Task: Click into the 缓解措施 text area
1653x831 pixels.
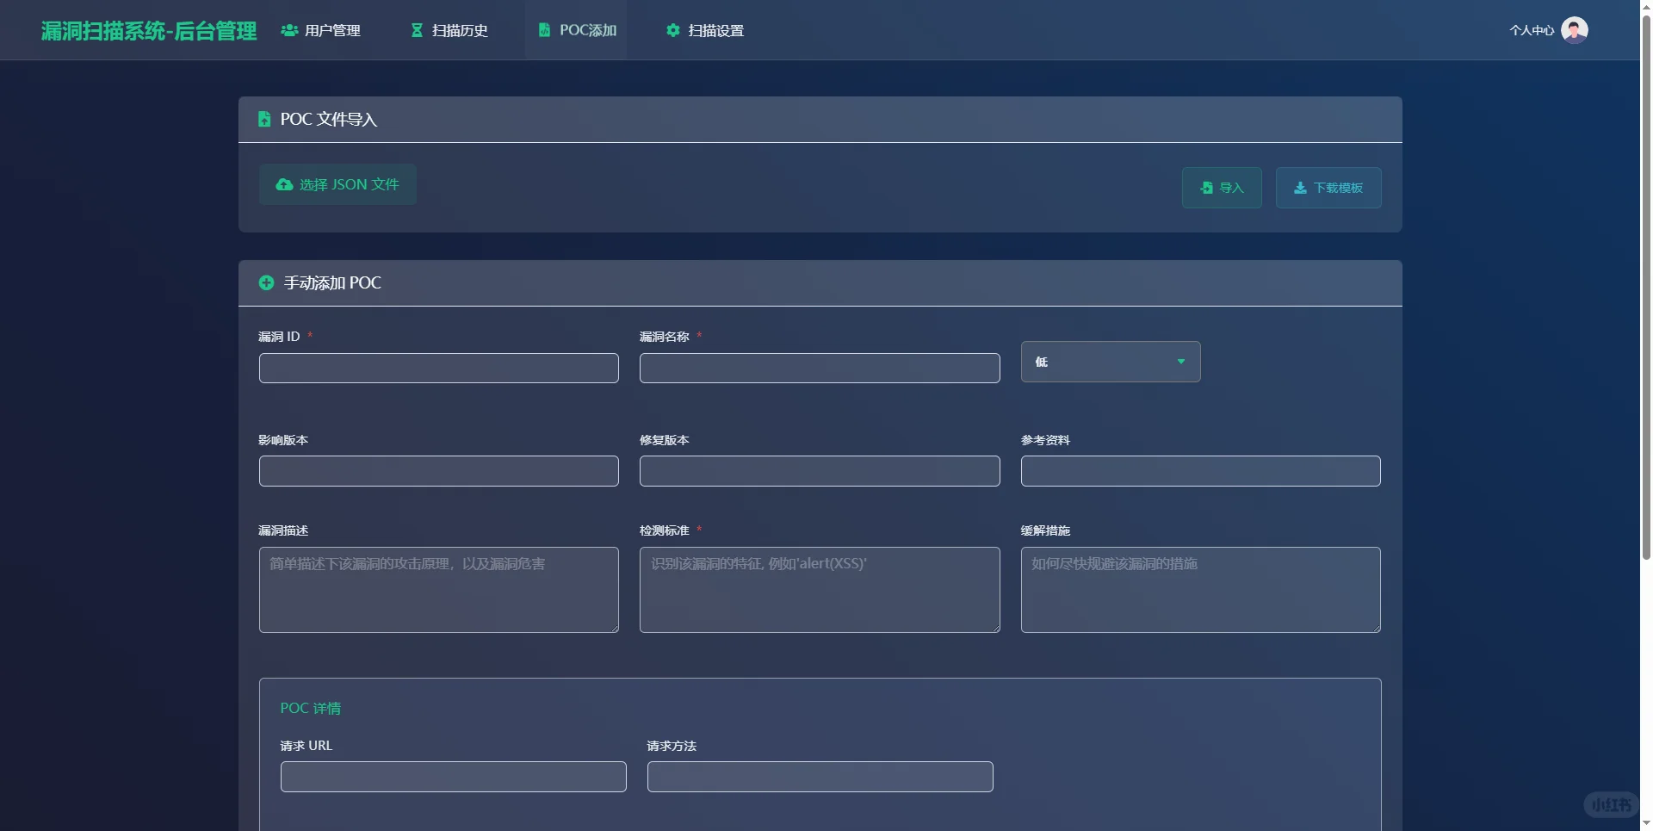Action: point(1201,590)
